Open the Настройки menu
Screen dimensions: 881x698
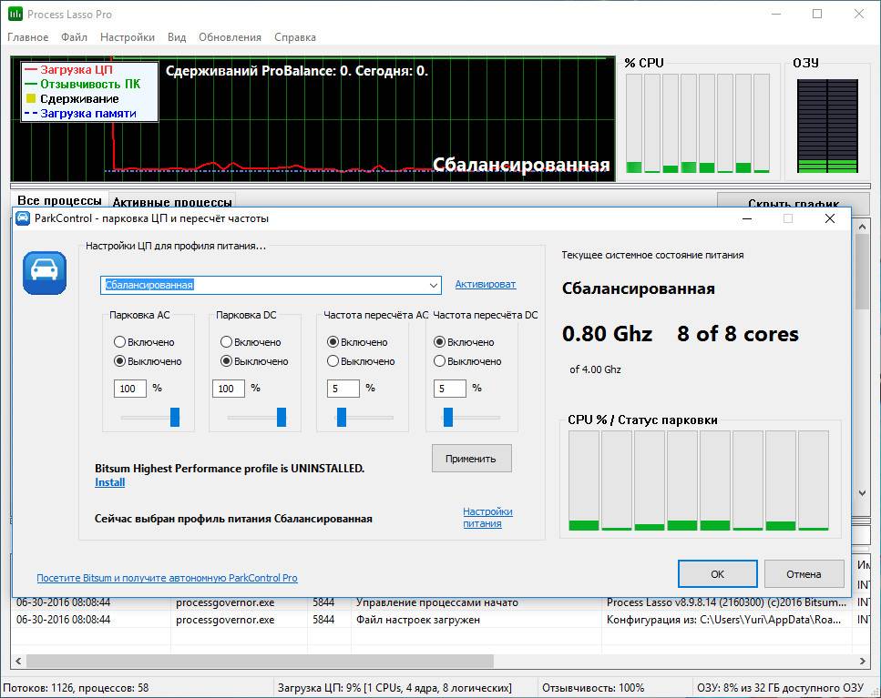tap(128, 37)
